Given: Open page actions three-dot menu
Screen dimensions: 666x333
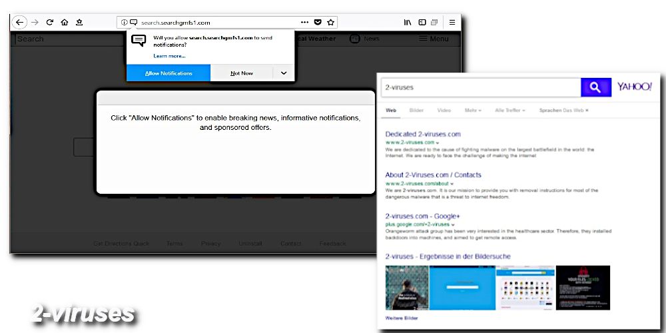Looking at the screenshot, I should pyautogui.click(x=304, y=23).
